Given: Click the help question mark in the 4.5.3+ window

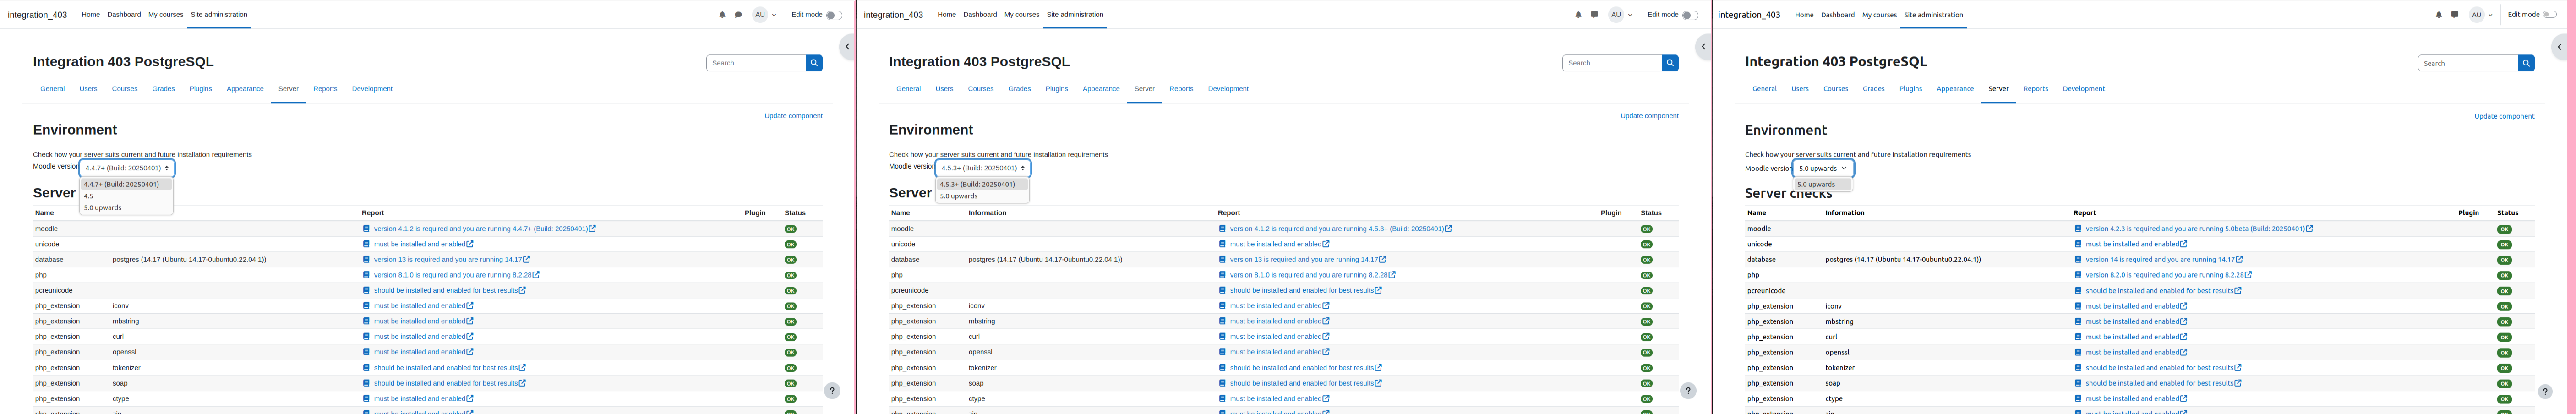Looking at the screenshot, I should pos(1688,391).
